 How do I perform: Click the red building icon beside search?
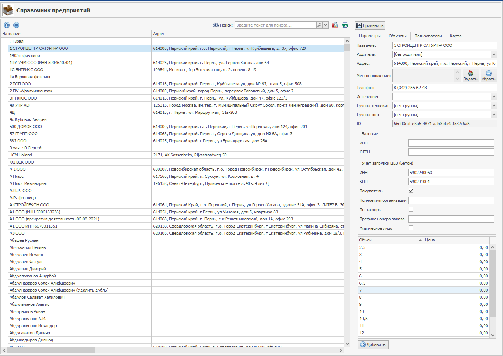coord(335,25)
